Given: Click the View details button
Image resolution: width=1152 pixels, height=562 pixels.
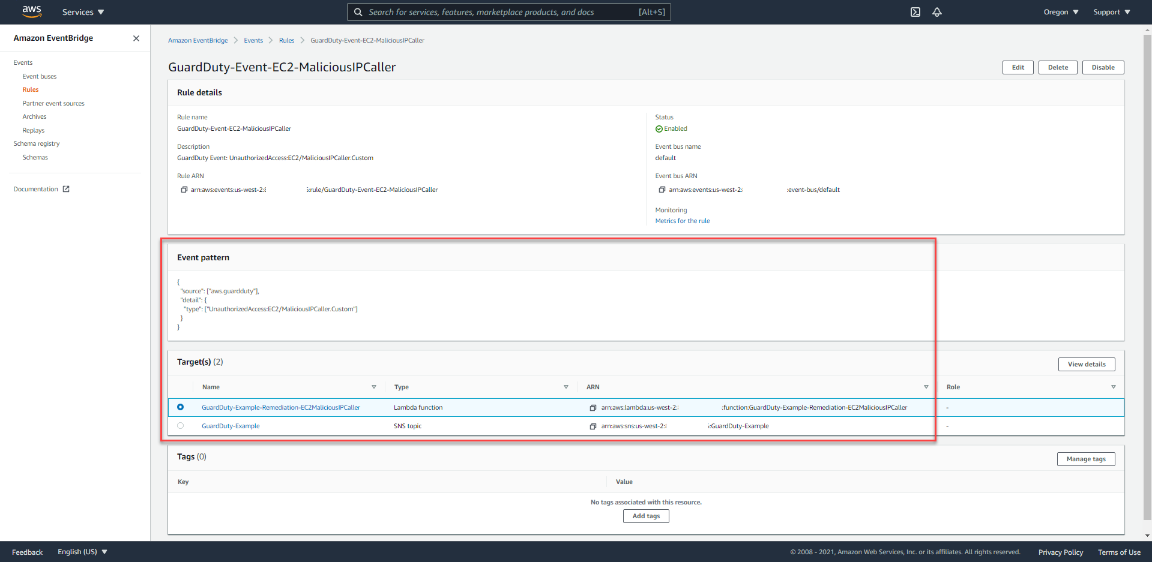Looking at the screenshot, I should [1087, 364].
